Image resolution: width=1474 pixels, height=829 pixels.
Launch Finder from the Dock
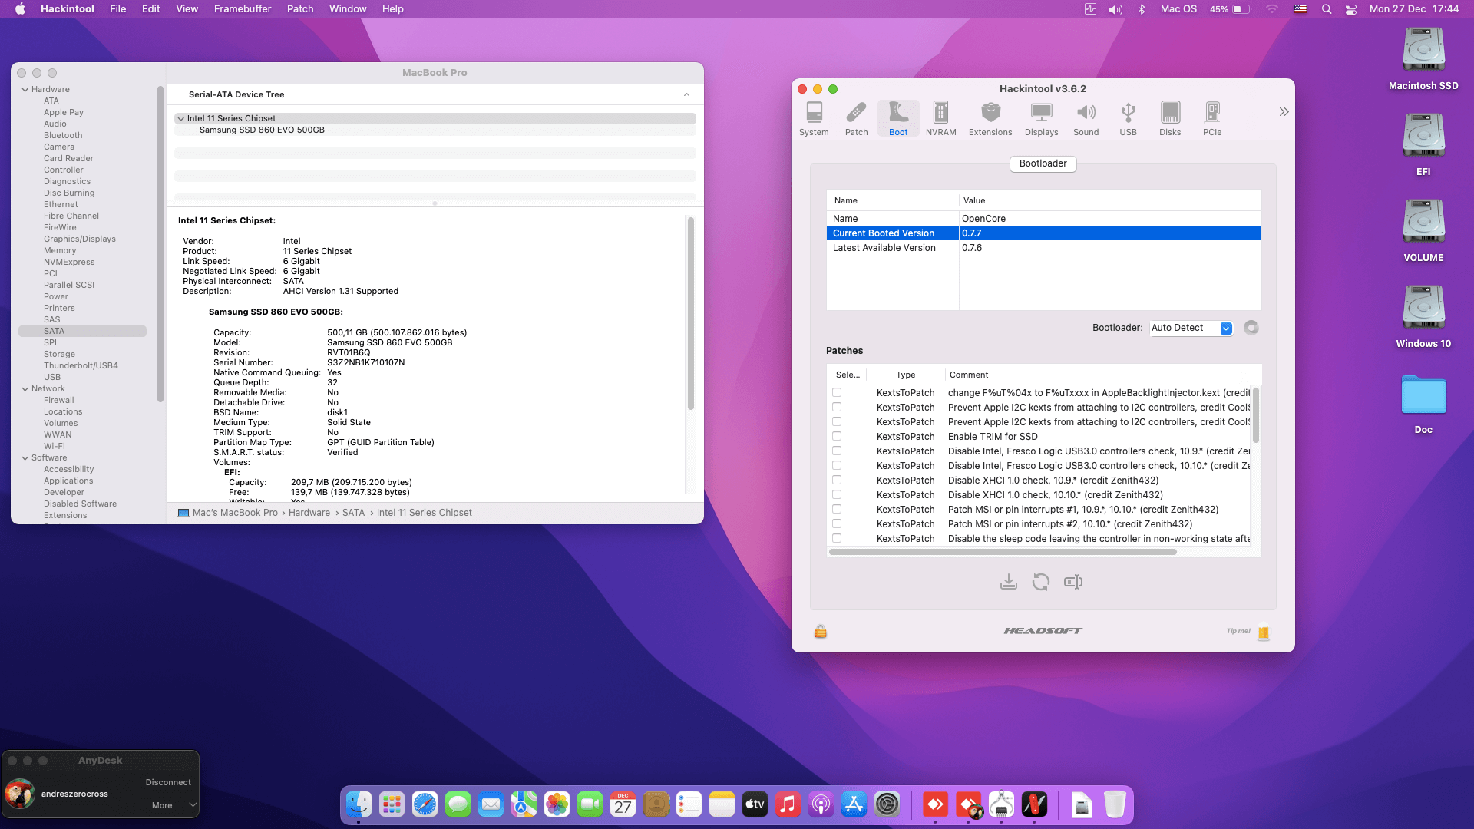[x=359, y=804]
